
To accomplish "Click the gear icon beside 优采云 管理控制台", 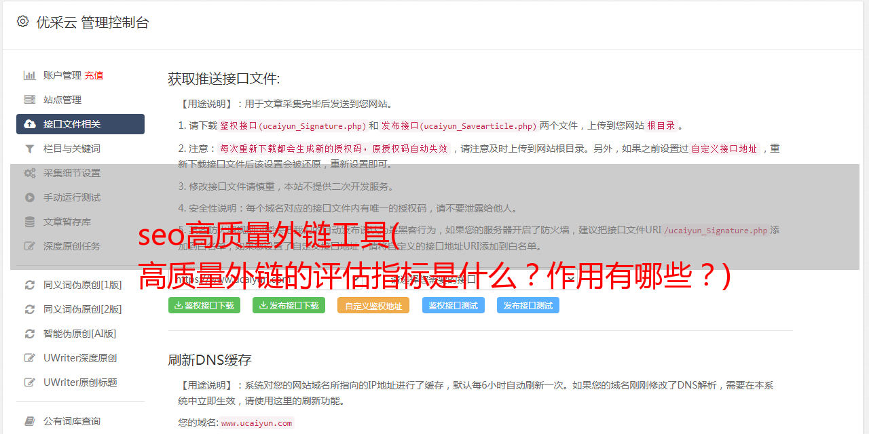I will pos(22,22).
